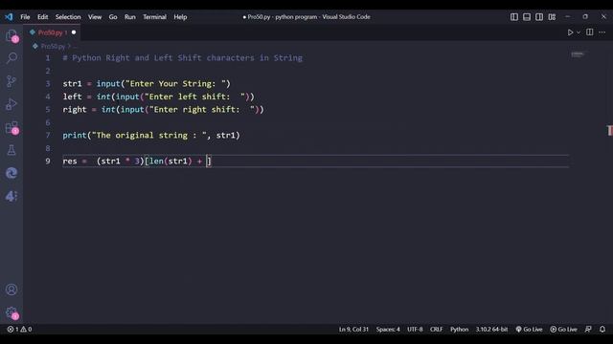Open the Source Control view icon

(11, 81)
